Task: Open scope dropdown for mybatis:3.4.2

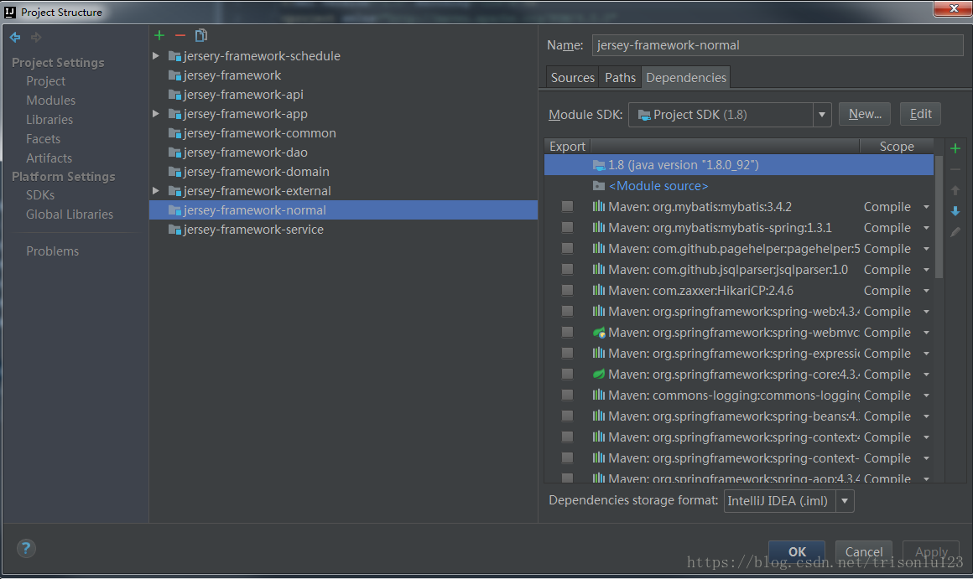Action: pyautogui.click(x=926, y=207)
